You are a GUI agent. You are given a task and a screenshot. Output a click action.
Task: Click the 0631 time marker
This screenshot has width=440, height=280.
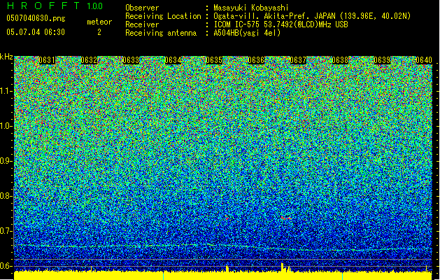coord(47,60)
